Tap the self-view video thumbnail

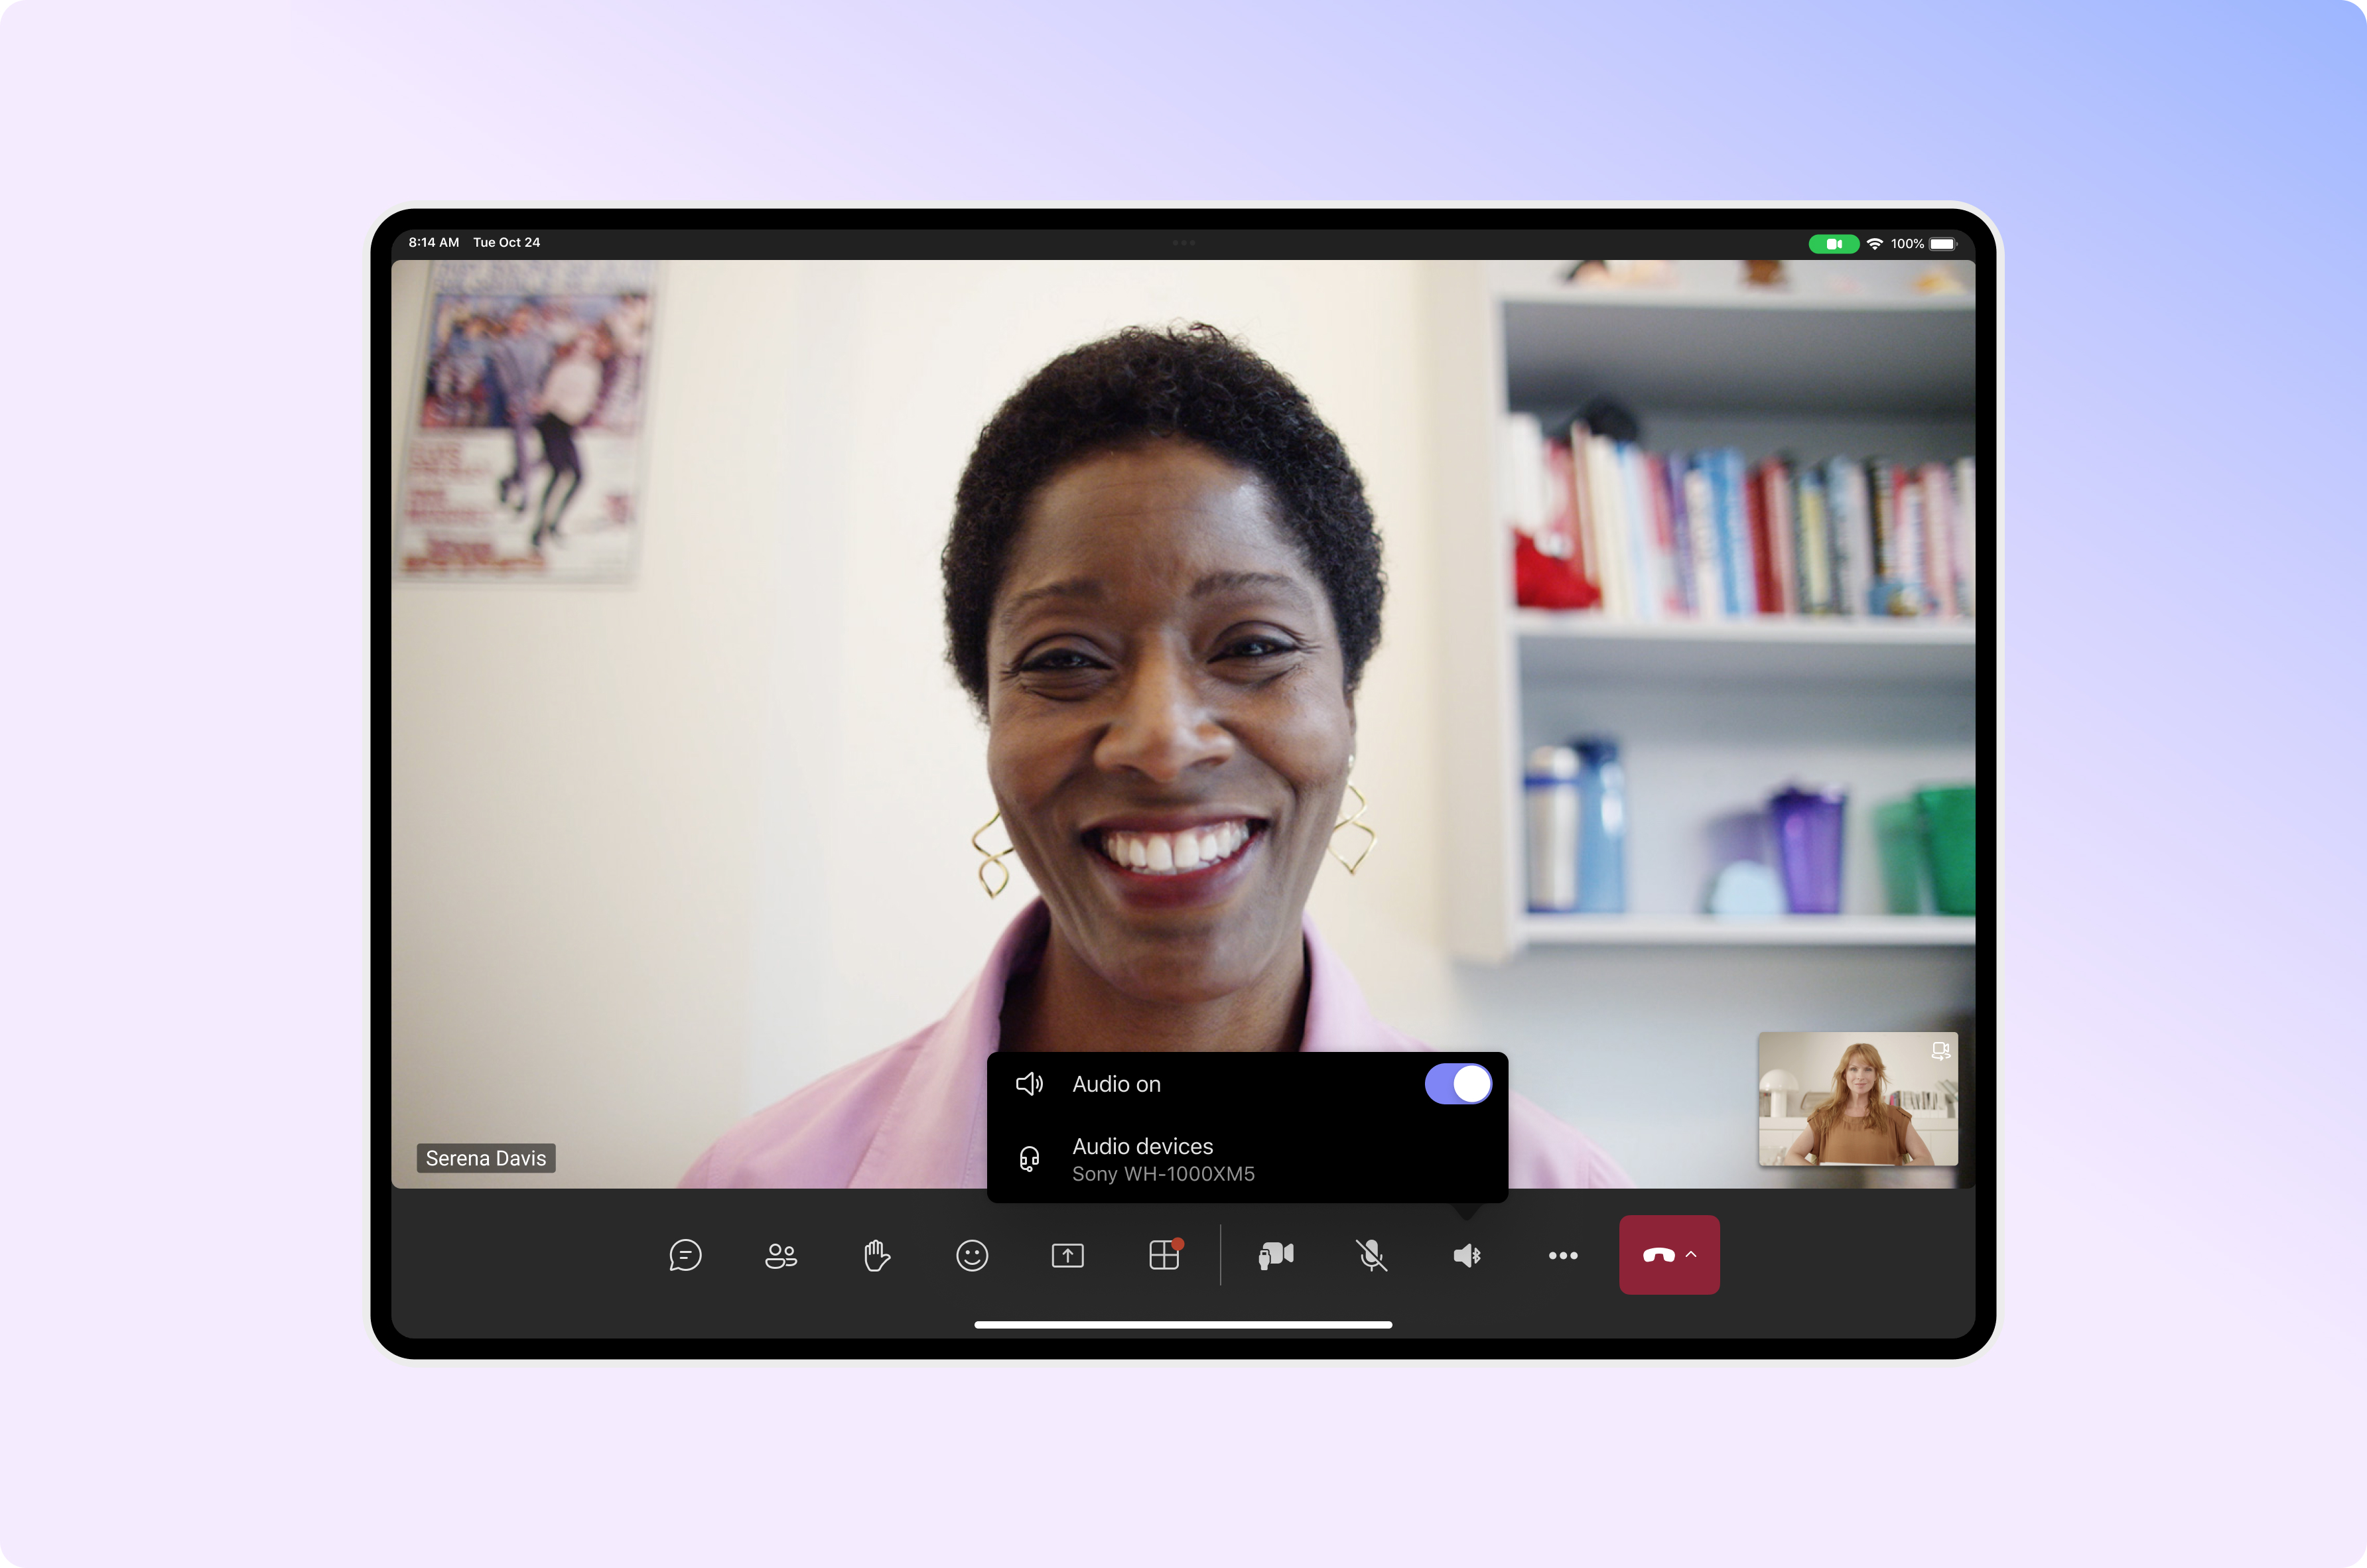click(1858, 1099)
